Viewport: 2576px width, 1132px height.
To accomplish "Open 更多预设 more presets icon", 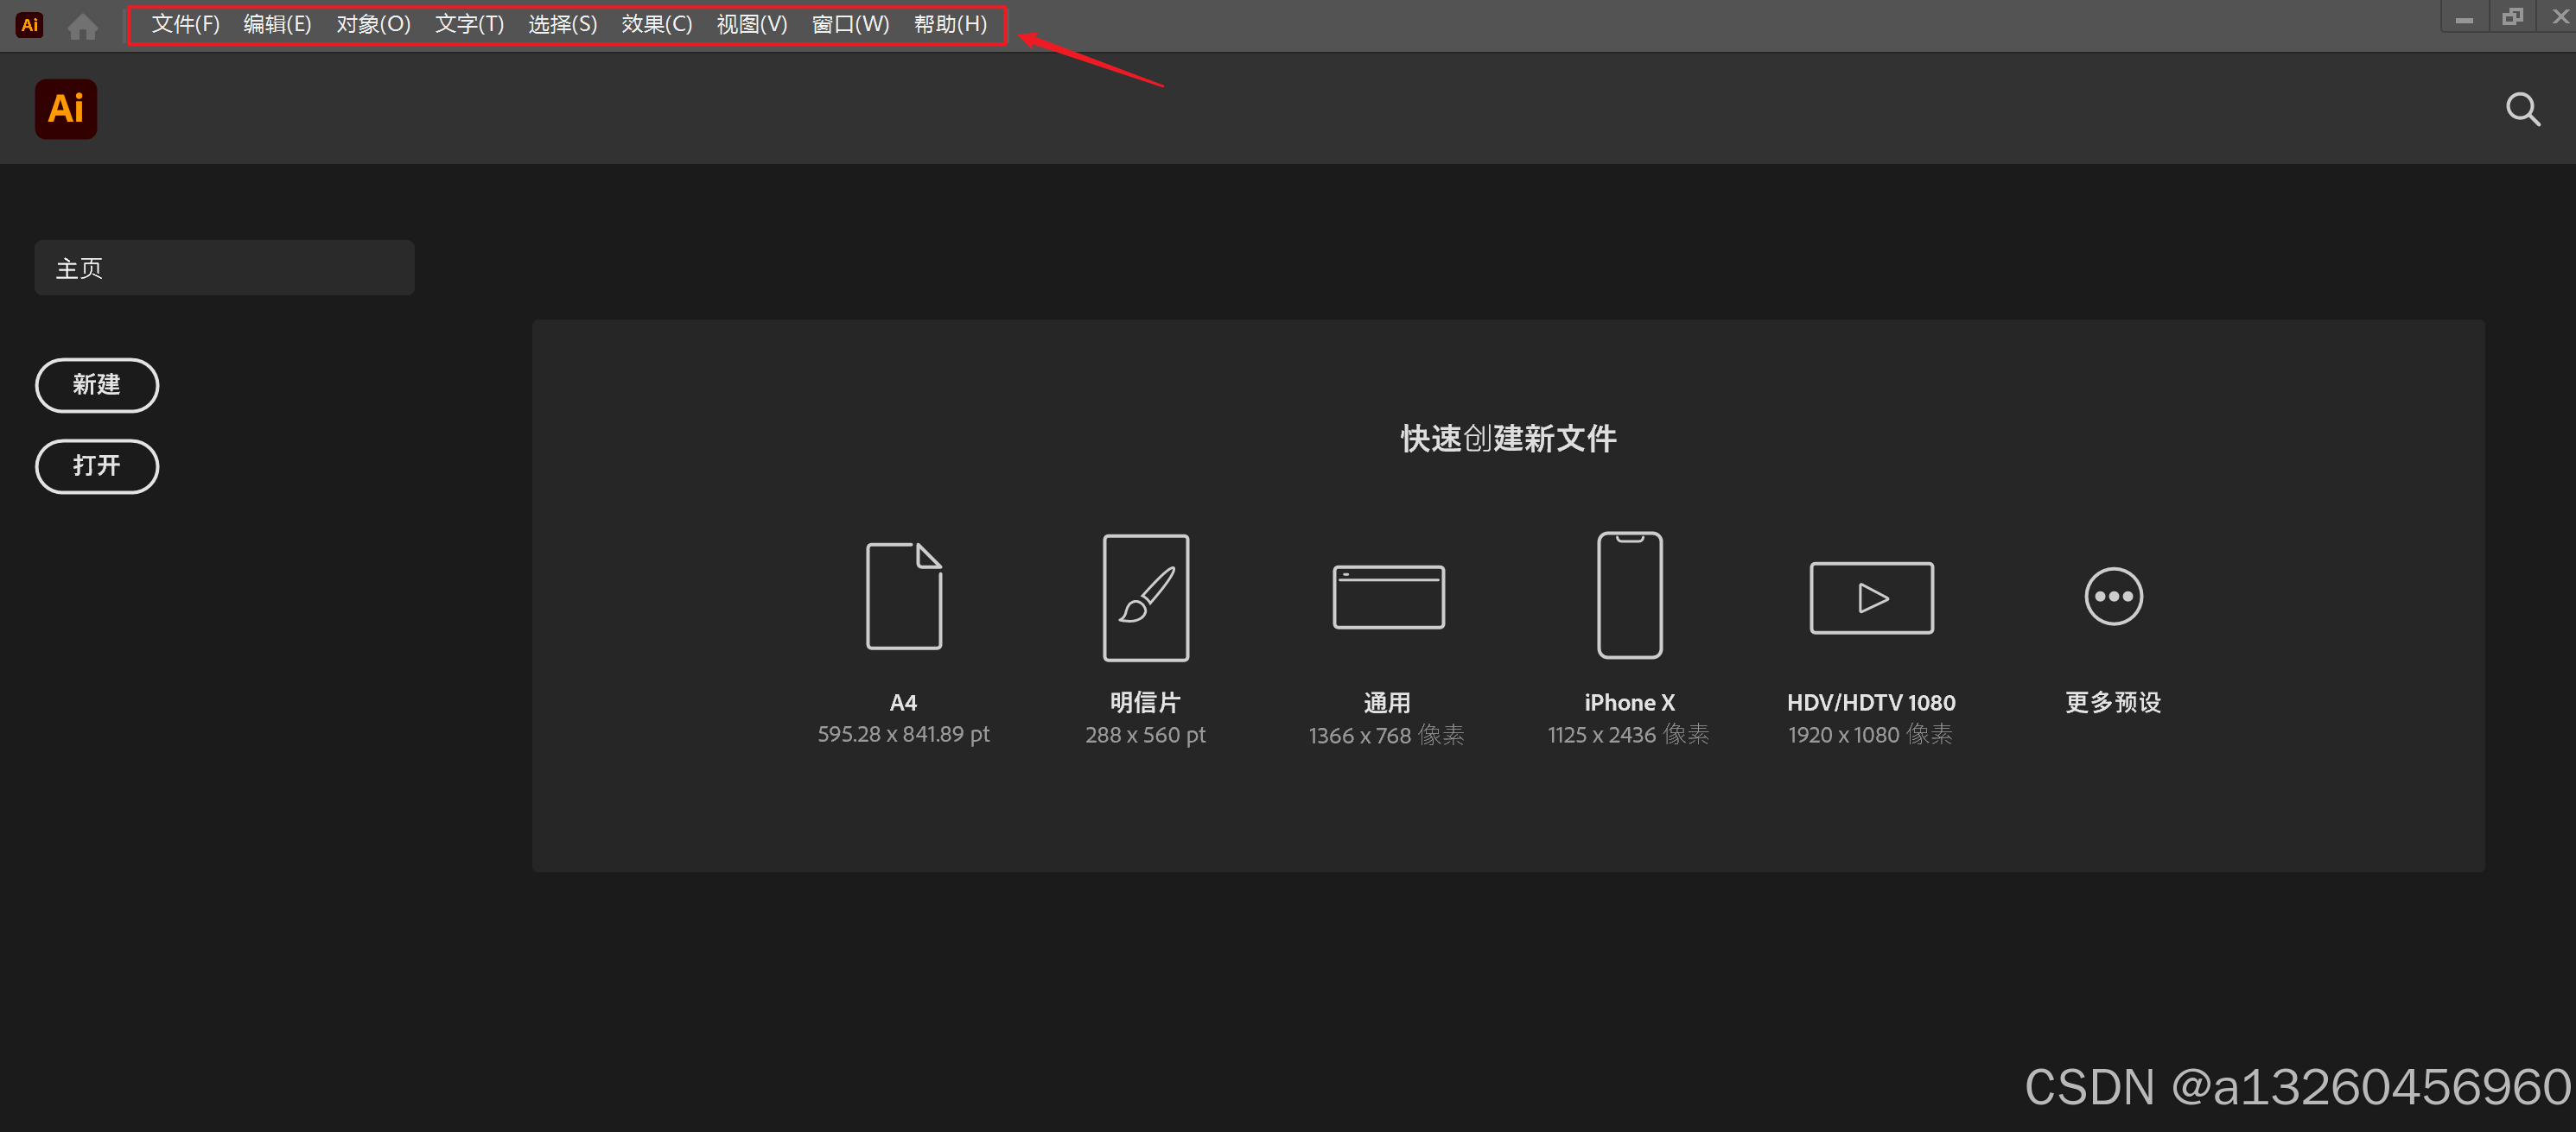I will (2113, 597).
